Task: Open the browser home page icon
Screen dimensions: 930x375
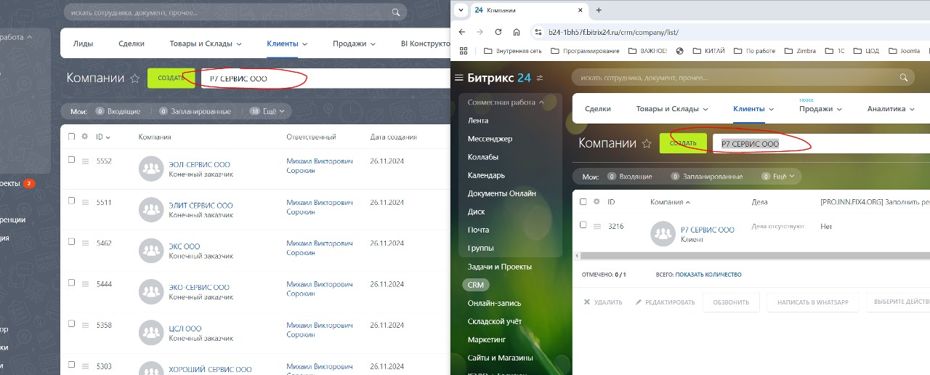Action: tap(517, 32)
